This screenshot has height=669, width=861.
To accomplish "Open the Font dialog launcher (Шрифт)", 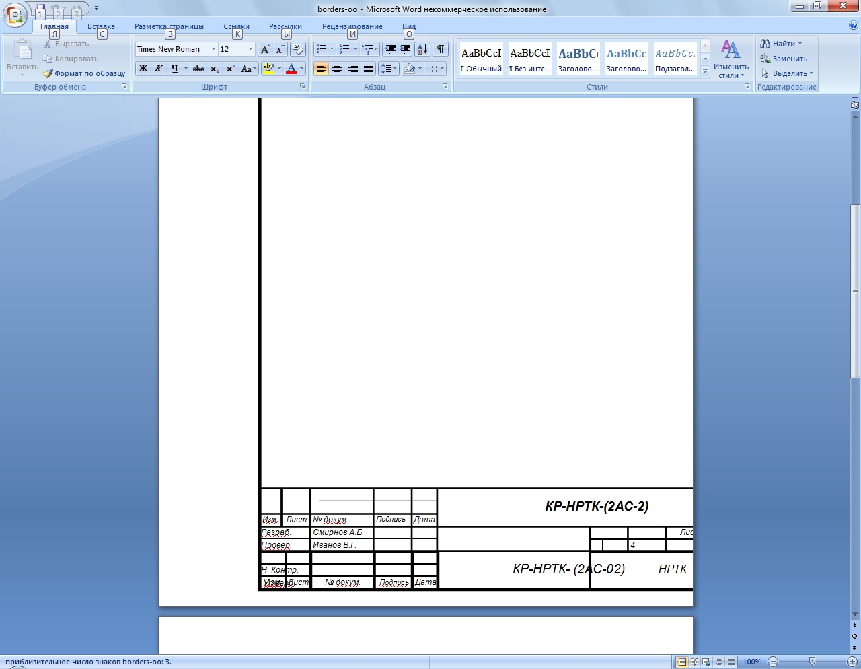I will 302,87.
